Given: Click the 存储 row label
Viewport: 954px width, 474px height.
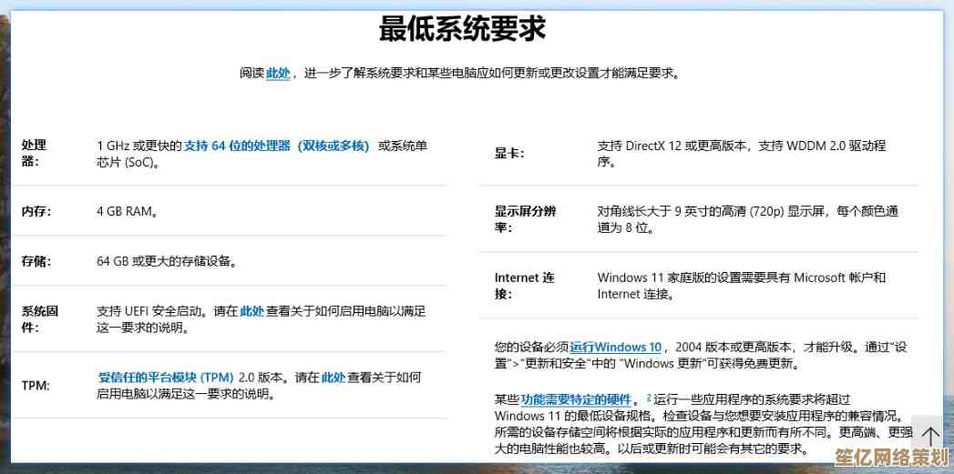Looking at the screenshot, I should coord(36,261).
